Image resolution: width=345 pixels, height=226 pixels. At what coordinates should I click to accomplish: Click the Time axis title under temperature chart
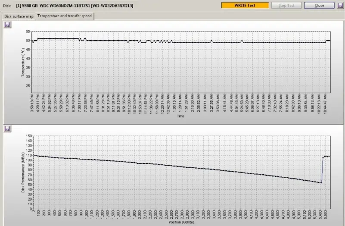(181, 116)
